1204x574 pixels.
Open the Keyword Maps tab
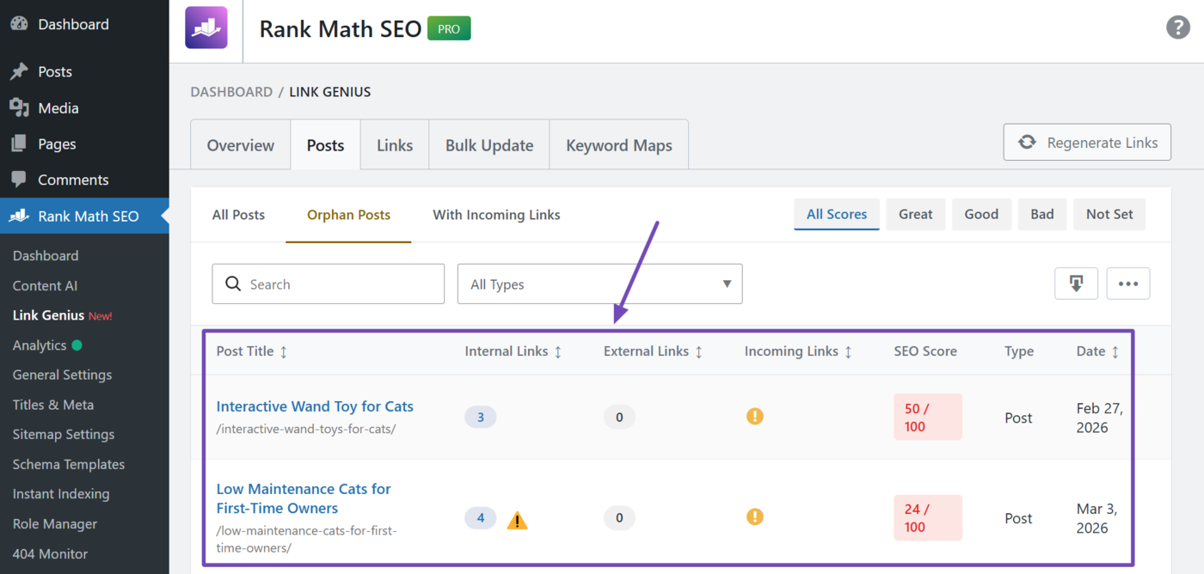pos(619,145)
